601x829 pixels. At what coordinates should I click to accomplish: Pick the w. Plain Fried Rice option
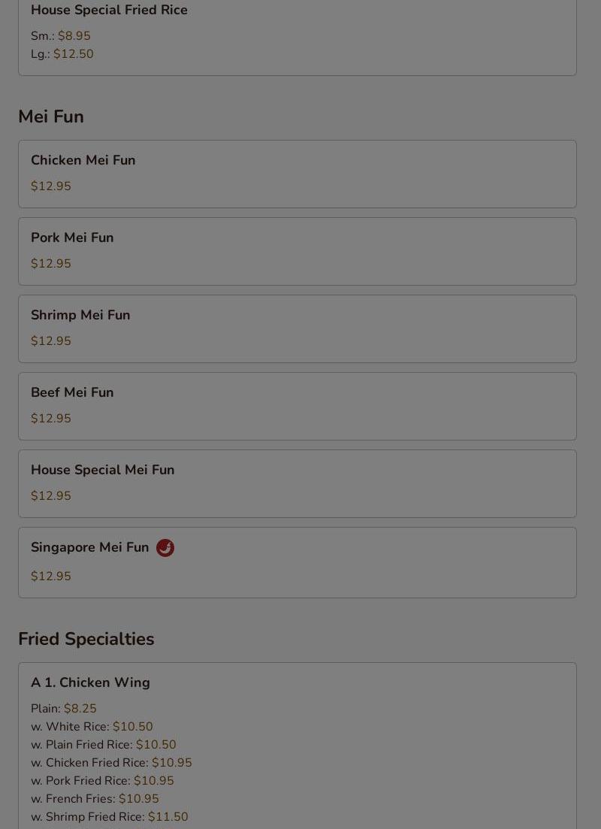(104, 745)
